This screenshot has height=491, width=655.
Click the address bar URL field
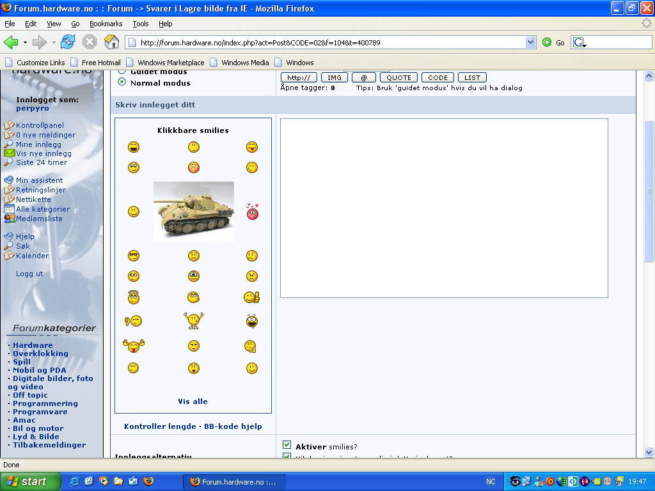coord(326,42)
